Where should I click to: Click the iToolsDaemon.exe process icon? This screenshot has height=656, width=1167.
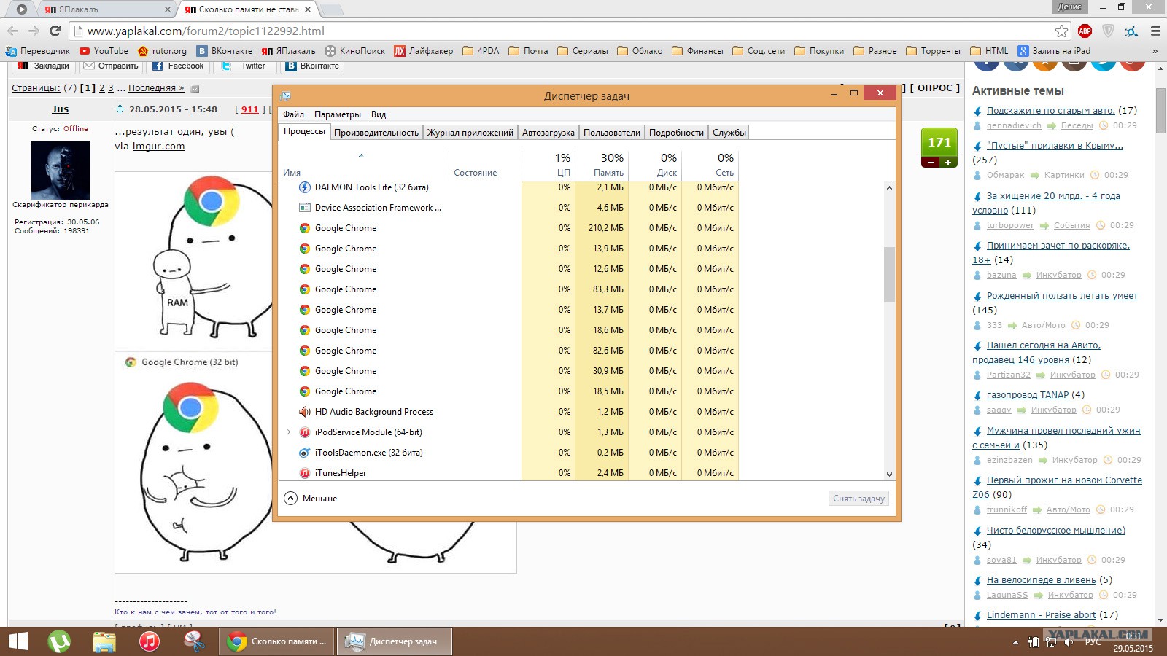tap(305, 453)
